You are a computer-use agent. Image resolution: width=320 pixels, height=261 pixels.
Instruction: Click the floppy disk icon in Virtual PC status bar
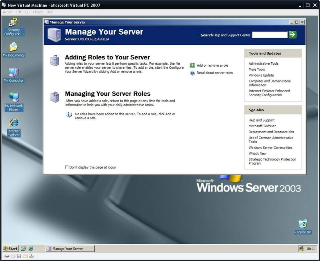pyautogui.click(x=19, y=256)
